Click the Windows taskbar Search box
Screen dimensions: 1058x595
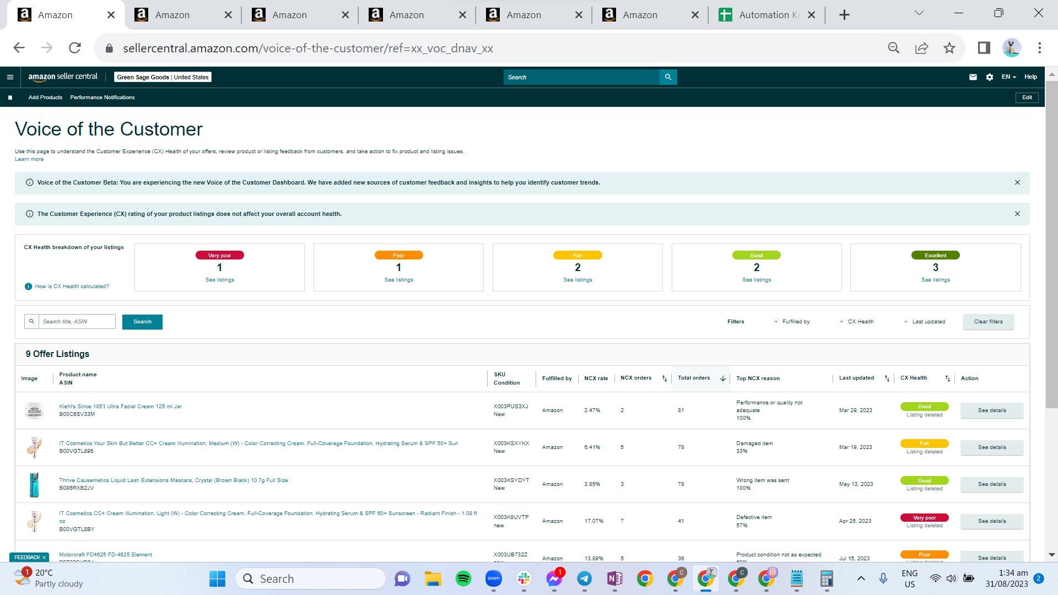(x=310, y=578)
